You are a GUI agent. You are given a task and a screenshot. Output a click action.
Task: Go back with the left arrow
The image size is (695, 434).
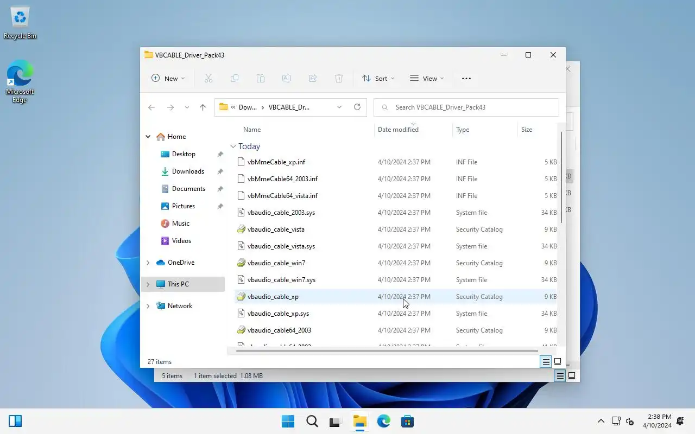151,107
